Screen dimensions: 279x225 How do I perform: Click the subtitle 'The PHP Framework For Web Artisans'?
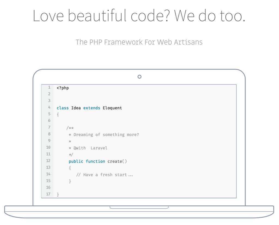139,42
